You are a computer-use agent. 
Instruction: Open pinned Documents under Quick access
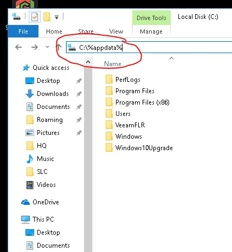click(x=53, y=107)
